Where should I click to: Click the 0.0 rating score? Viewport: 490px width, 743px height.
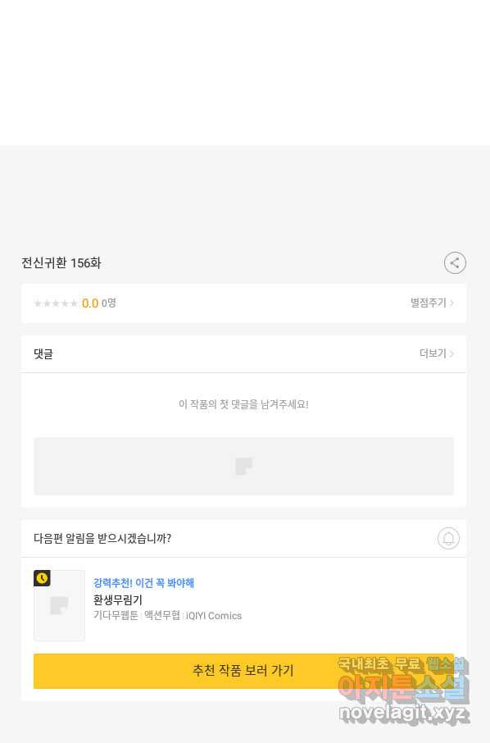90,303
